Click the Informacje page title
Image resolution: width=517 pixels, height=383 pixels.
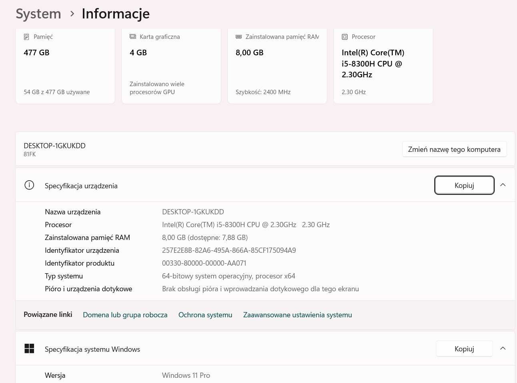click(x=116, y=14)
